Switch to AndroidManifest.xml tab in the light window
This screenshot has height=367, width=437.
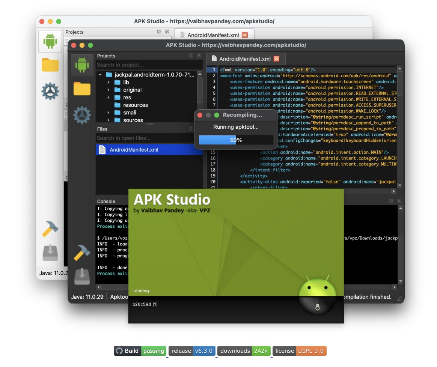click(213, 35)
